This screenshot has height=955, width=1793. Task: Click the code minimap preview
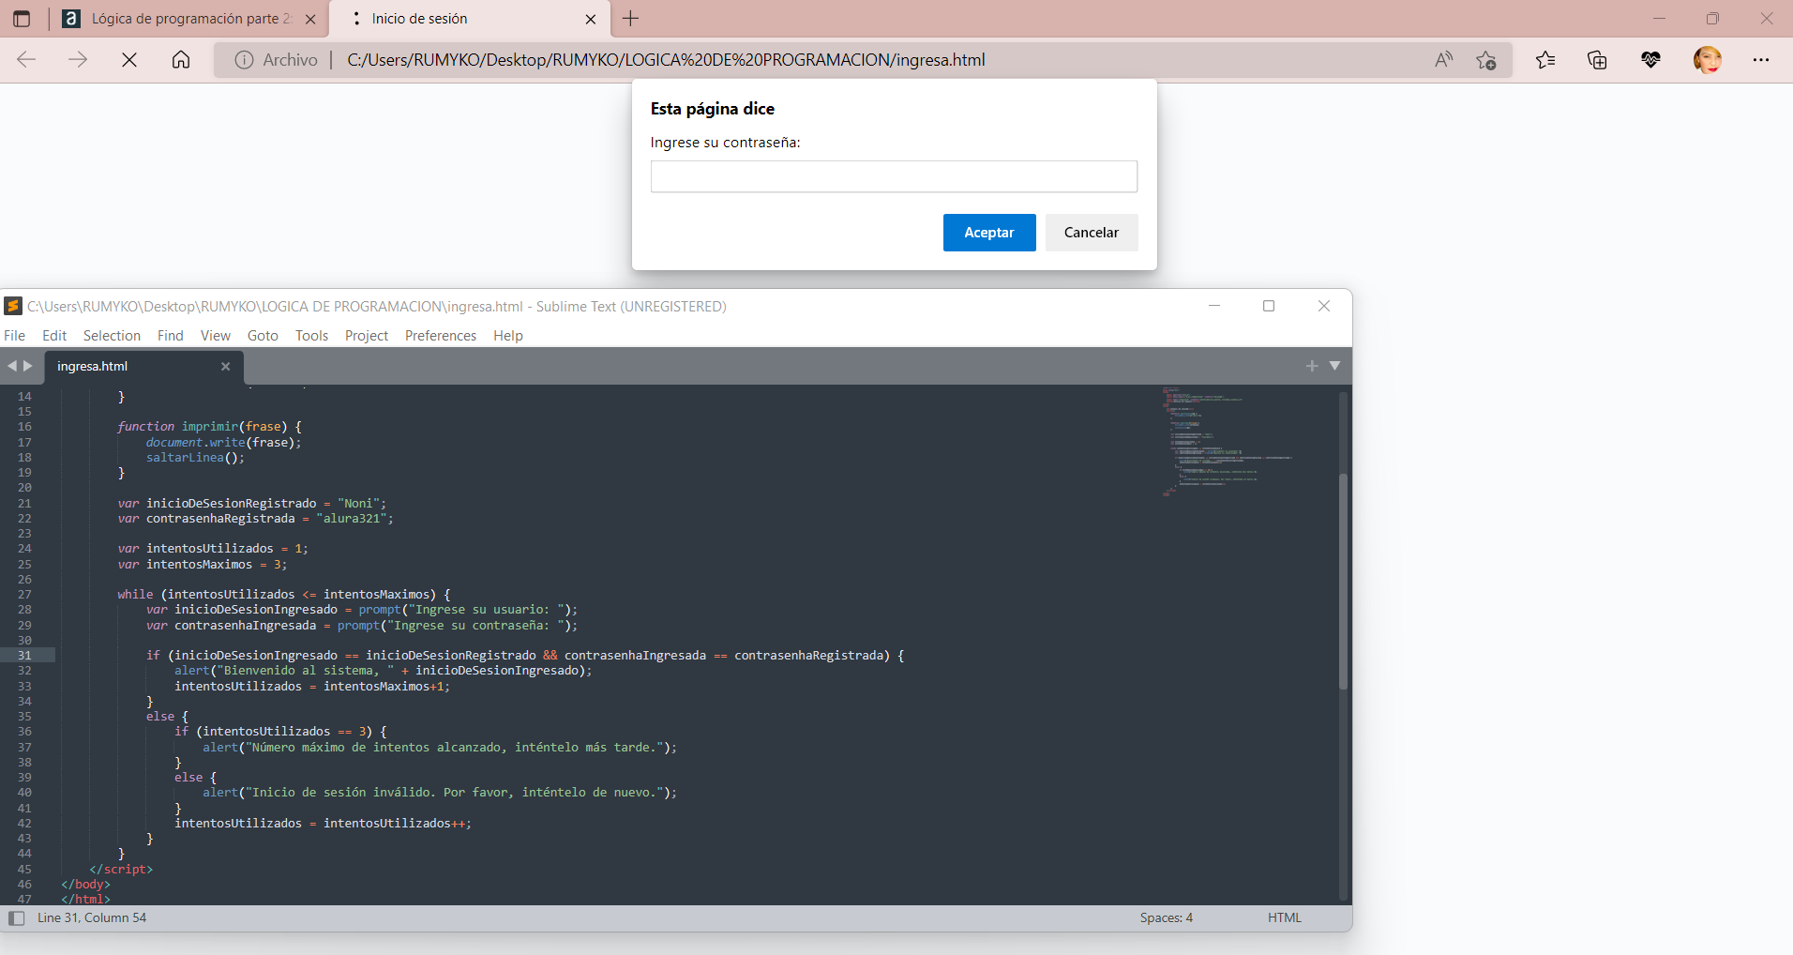(1228, 441)
